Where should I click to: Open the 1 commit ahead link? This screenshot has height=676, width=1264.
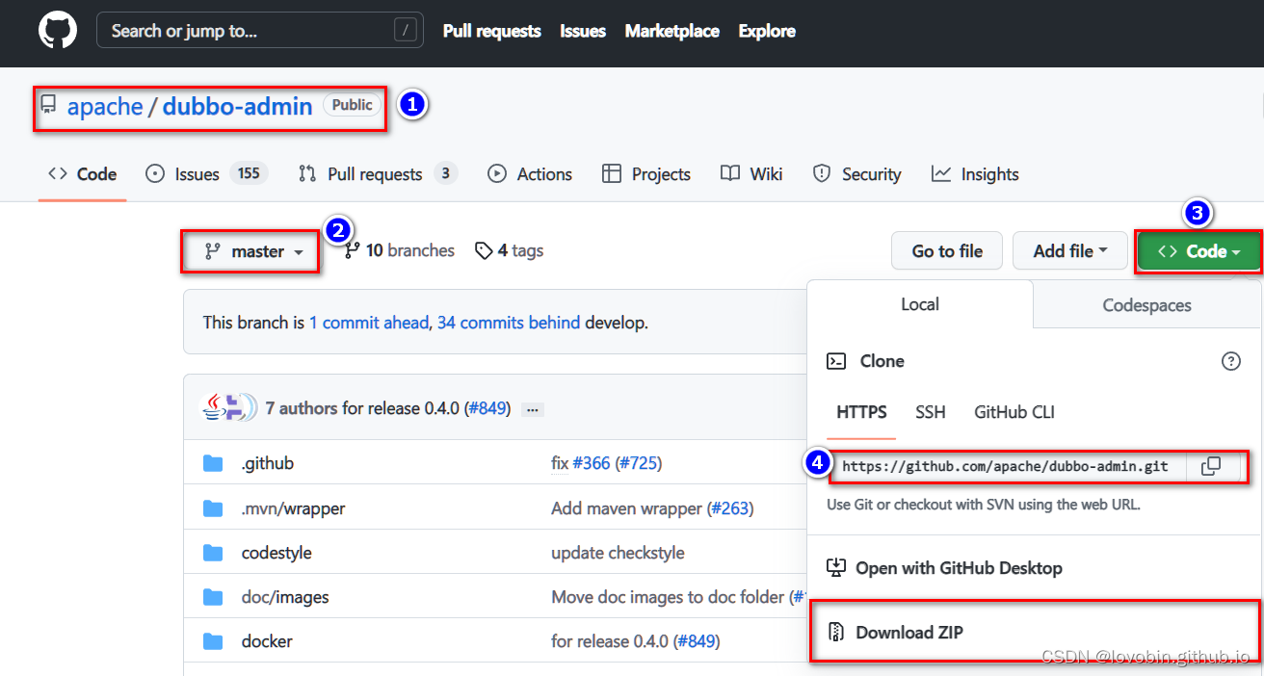pyautogui.click(x=368, y=323)
